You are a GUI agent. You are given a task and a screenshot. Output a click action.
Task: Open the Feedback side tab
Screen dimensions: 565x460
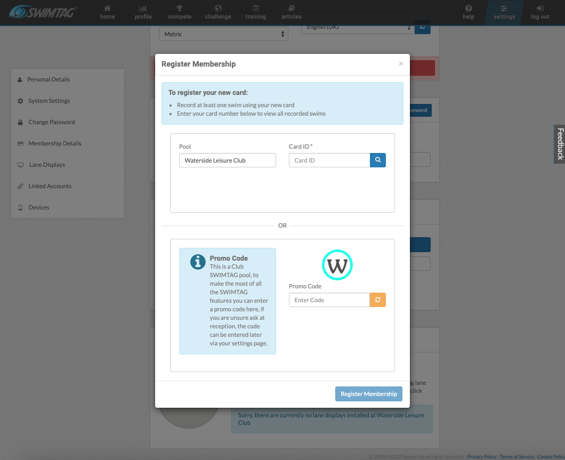[x=560, y=144]
